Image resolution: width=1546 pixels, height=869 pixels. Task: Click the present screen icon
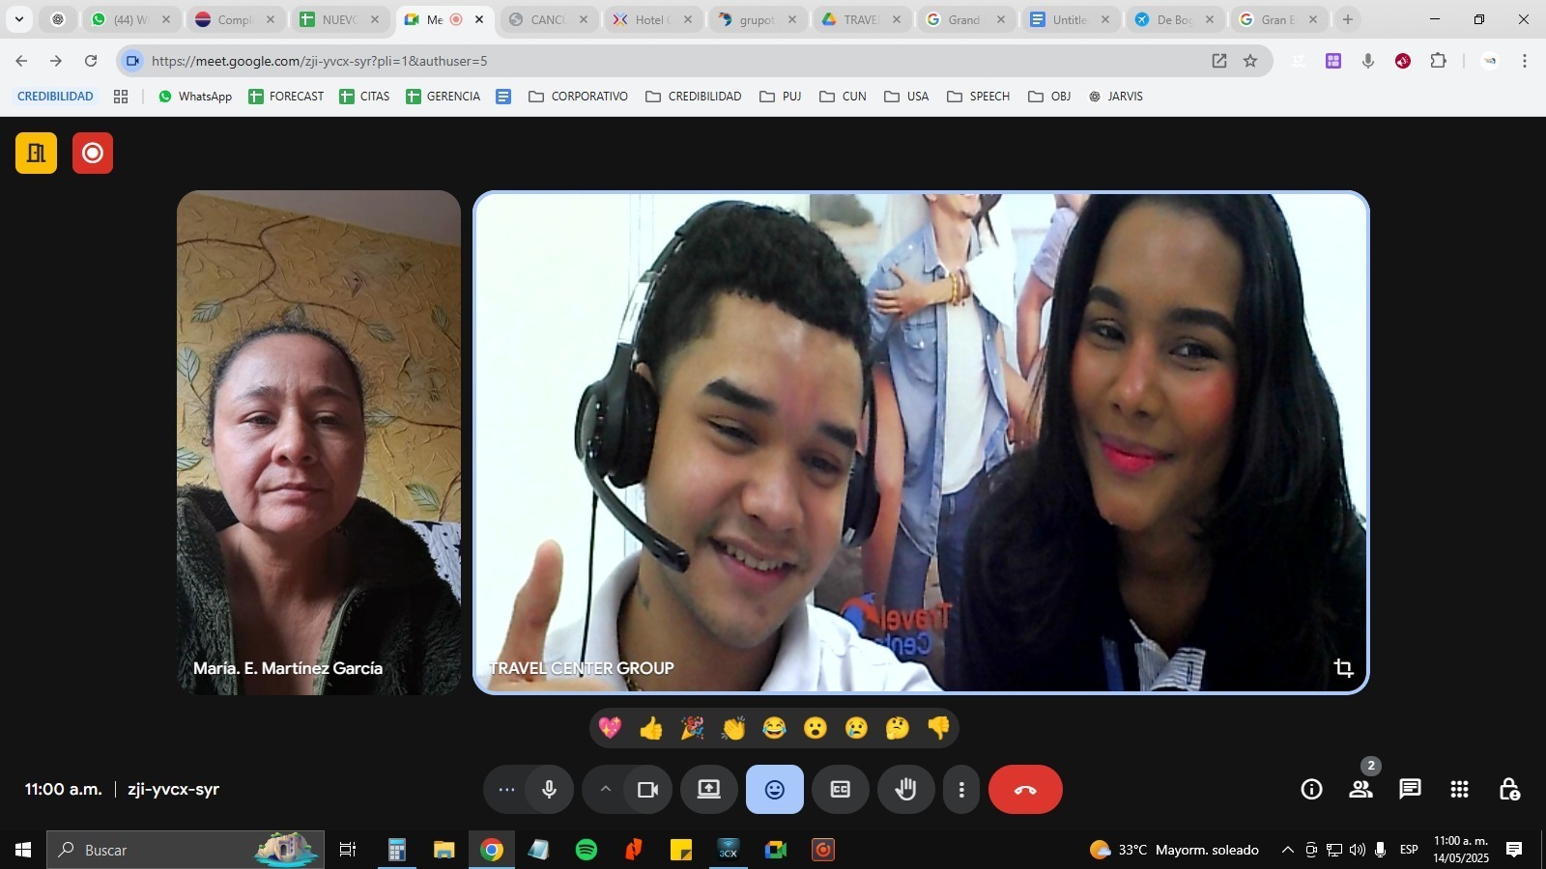pos(709,790)
